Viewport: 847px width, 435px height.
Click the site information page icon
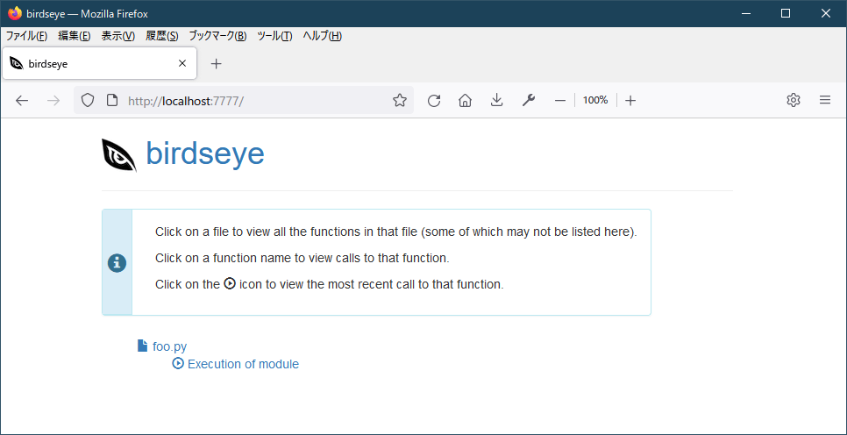pyautogui.click(x=112, y=100)
